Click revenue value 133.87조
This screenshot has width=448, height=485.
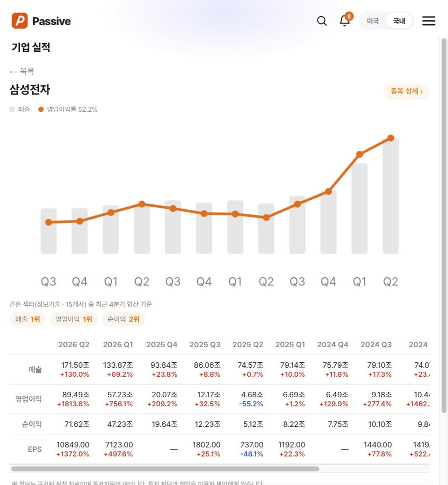118,365
